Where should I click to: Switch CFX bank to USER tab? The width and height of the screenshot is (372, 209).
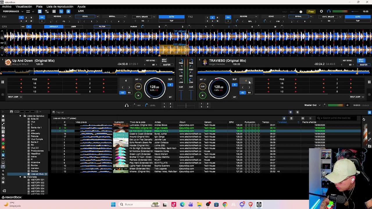coord(74,27)
